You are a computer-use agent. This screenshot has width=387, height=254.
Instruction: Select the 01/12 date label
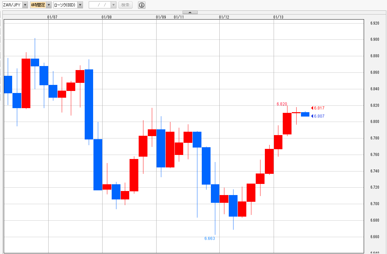click(x=224, y=17)
